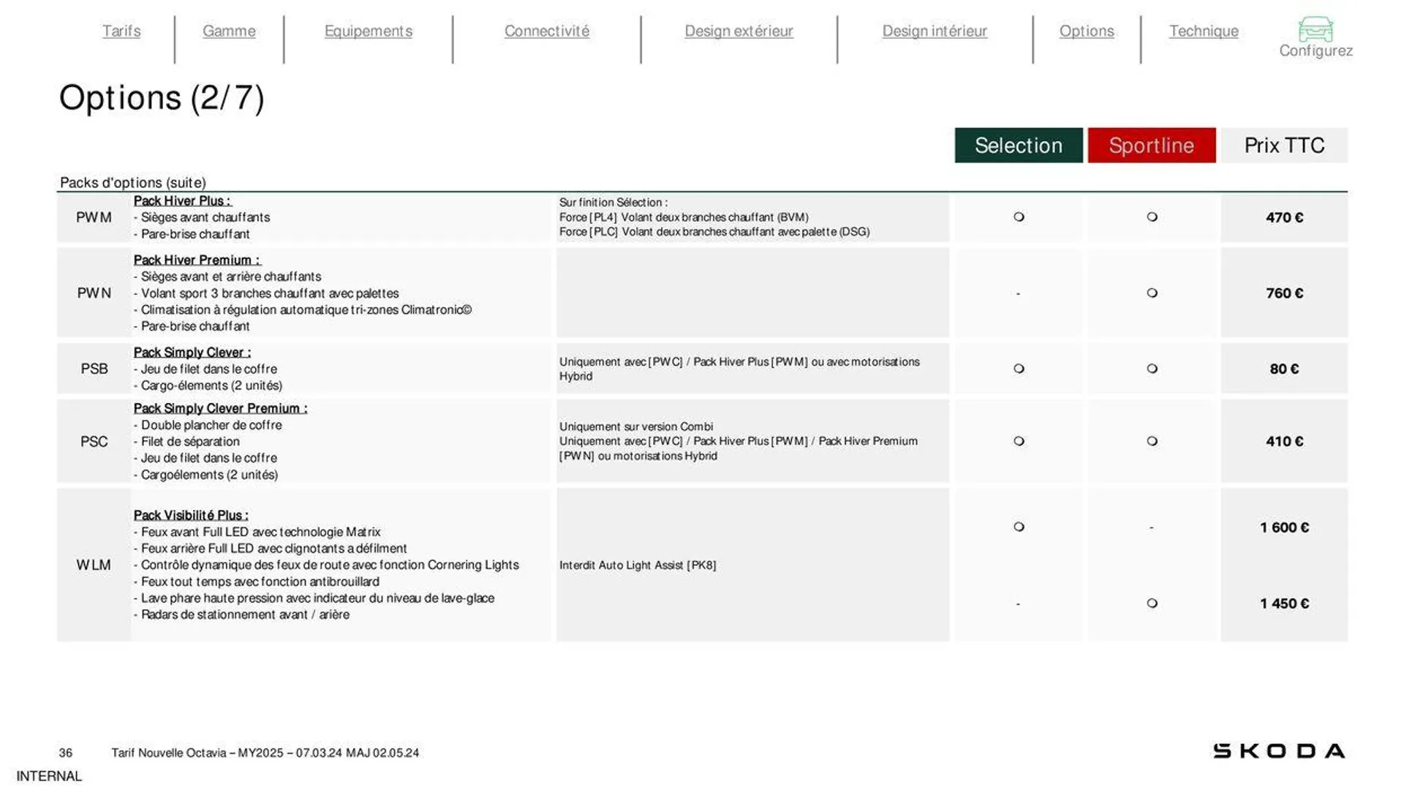The width and height of the screenshot is (1404, 790).
Task: Click the PWN code cell
Action: tap(94, 293)
